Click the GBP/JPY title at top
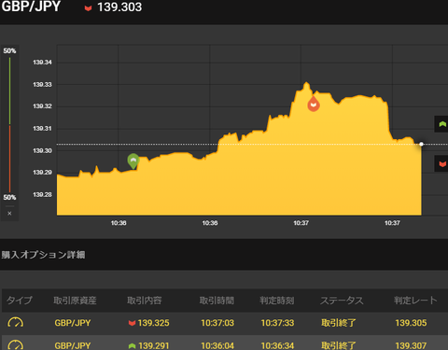Screen dimensions: 448x350 [x=31, y=7]
